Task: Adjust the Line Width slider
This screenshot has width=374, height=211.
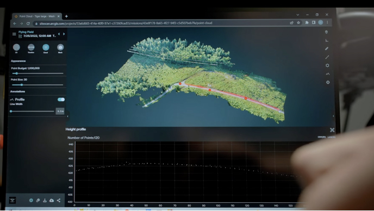Action: [x=32, y=111]
